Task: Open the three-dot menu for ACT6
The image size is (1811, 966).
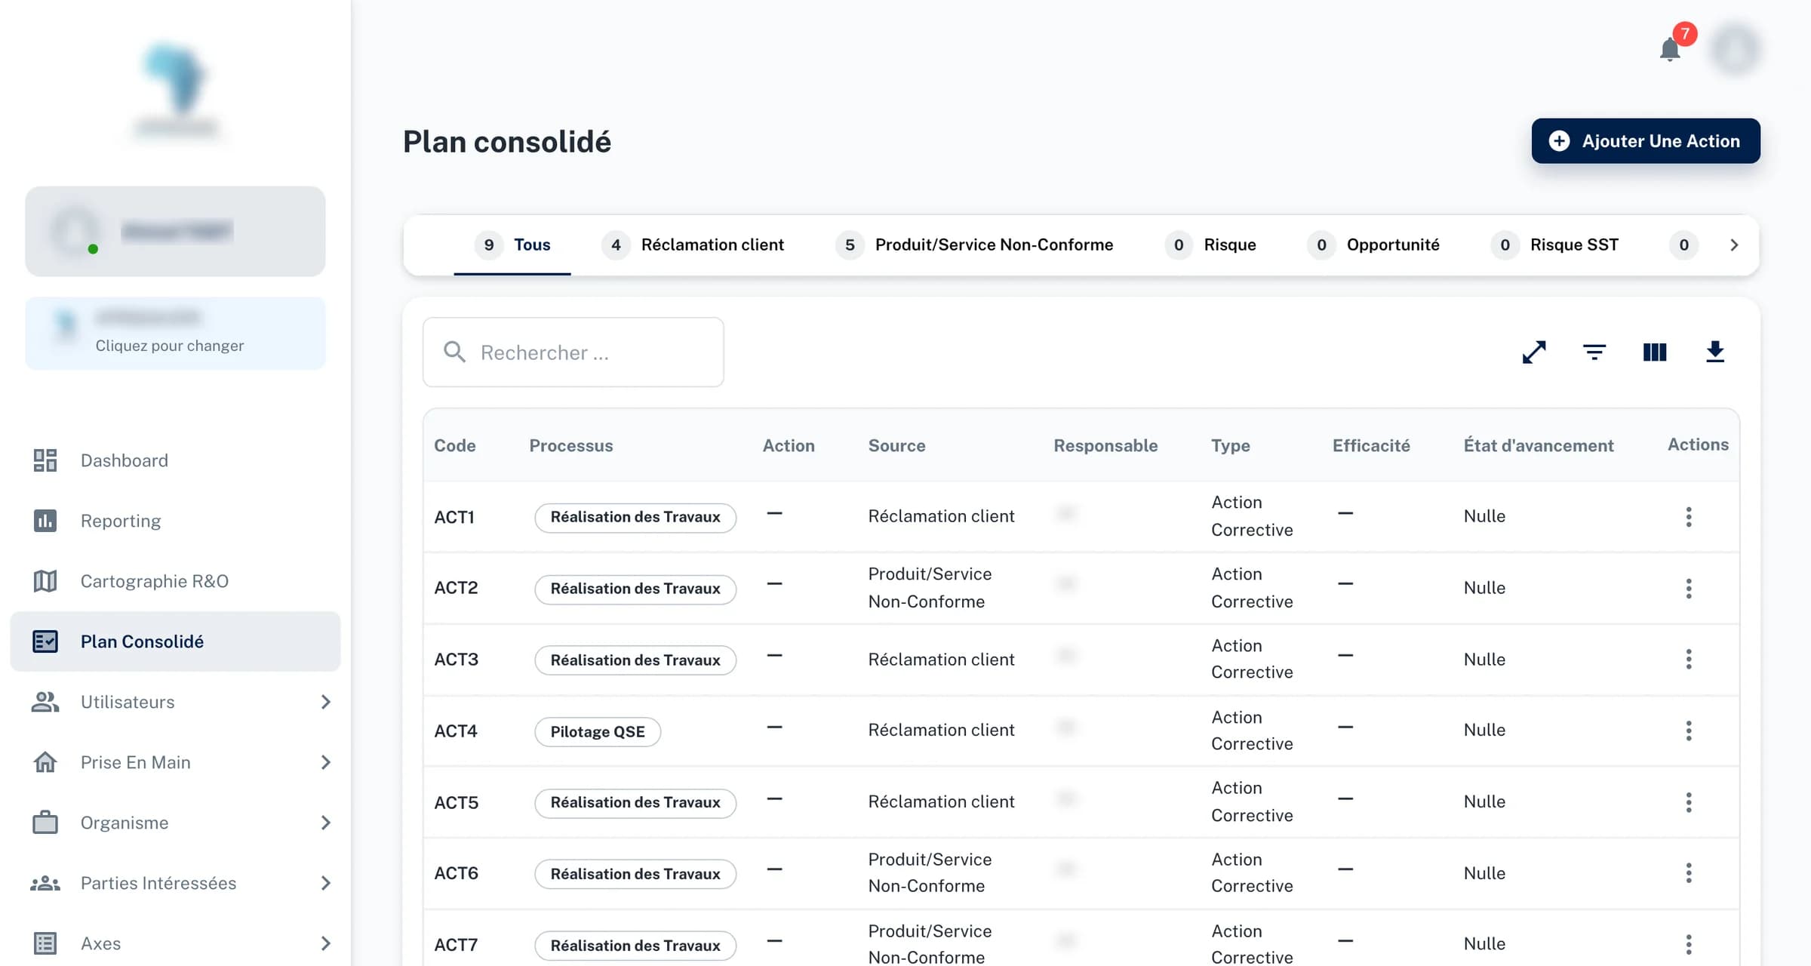Action: (x=1689, y=873)
